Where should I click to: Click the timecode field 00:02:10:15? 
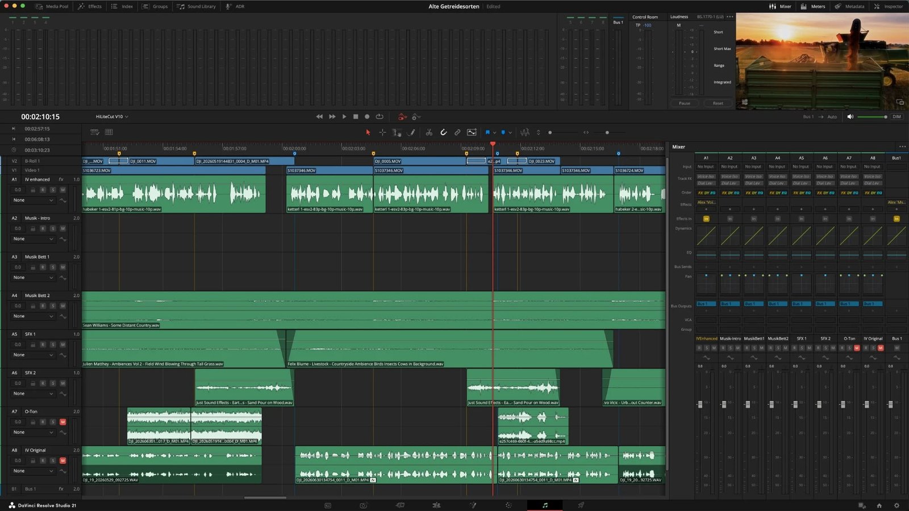(x=40, y=116)
